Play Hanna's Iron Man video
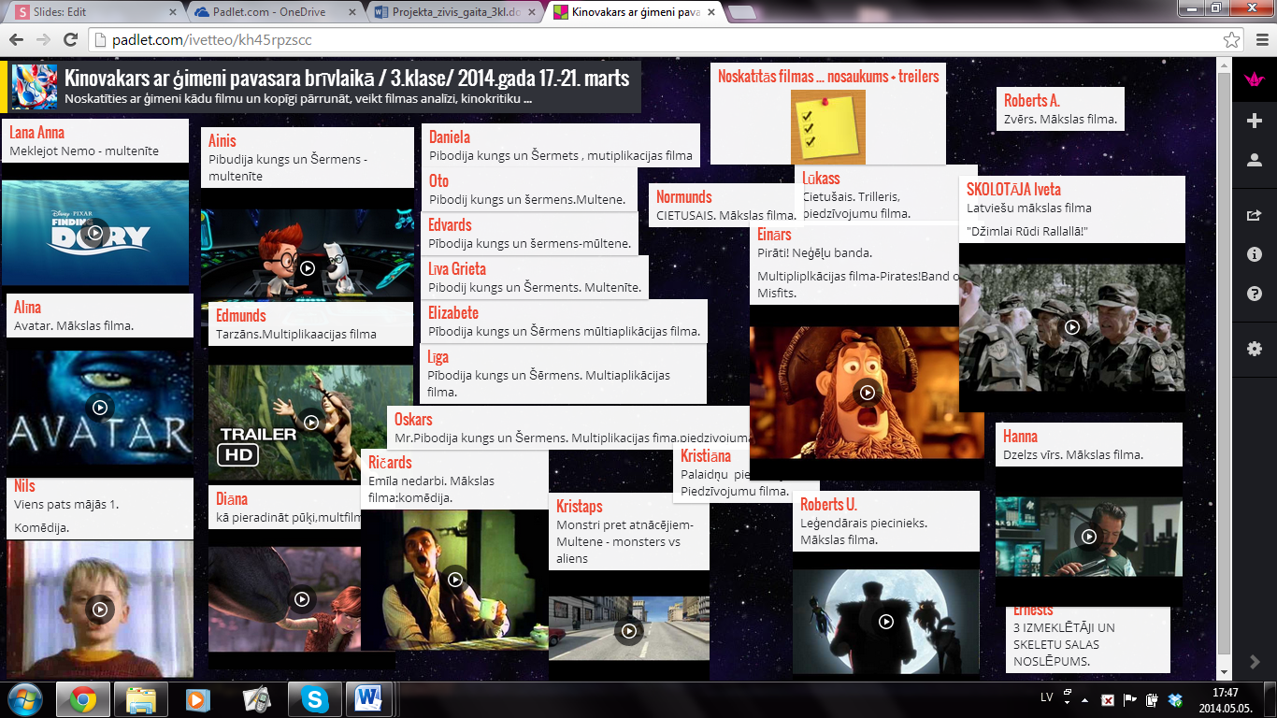 [x=1089, y=537]
